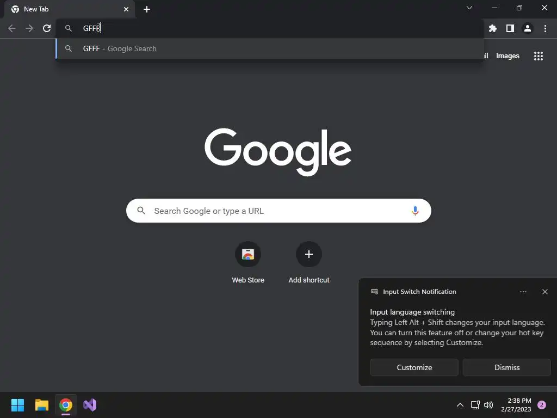Open the notification count badge

tap(541, 405)
